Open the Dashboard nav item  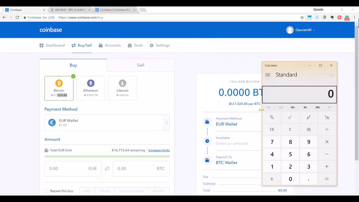pyautogui.click(x=52, y=45)
